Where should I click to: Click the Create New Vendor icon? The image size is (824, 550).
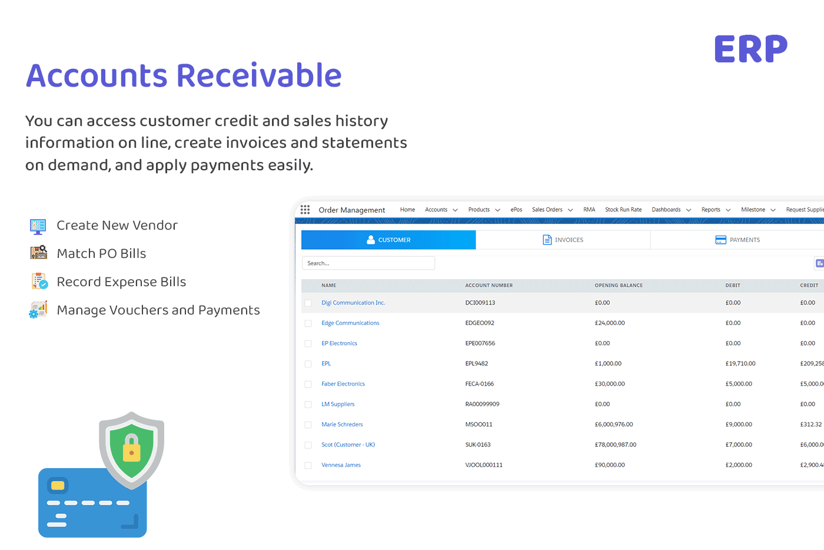pos(38,226)
